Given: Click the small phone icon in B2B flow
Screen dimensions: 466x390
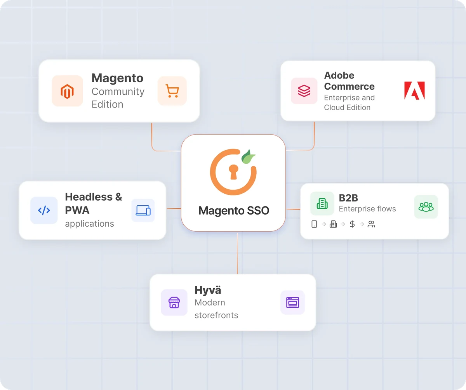Looking at the screenshot, I should tap(315, 224).
